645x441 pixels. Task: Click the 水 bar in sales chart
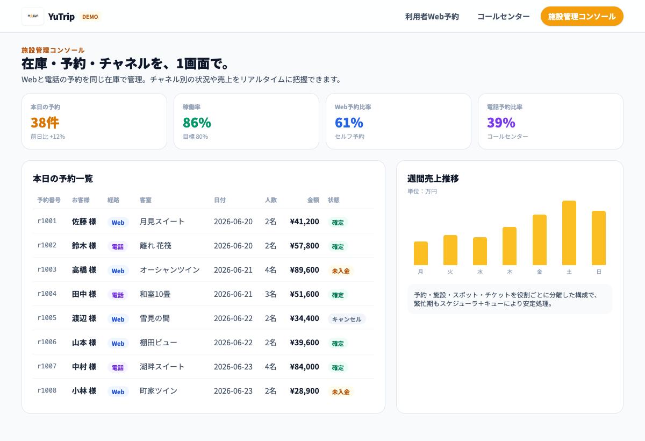coord(480,251)
